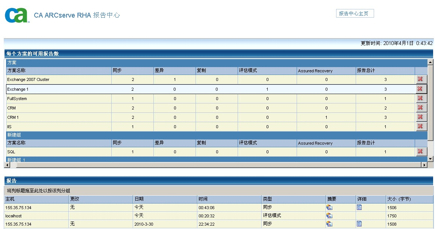Screen dimensions: 435x229
Task: Click the scenario list scroll-up arrow
Action: [x=430, y=62]
